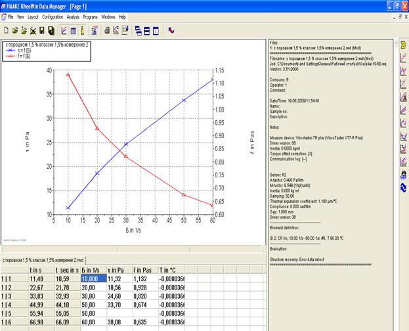Open the Layout menu

pyautogui.click(x=33, y=17)
